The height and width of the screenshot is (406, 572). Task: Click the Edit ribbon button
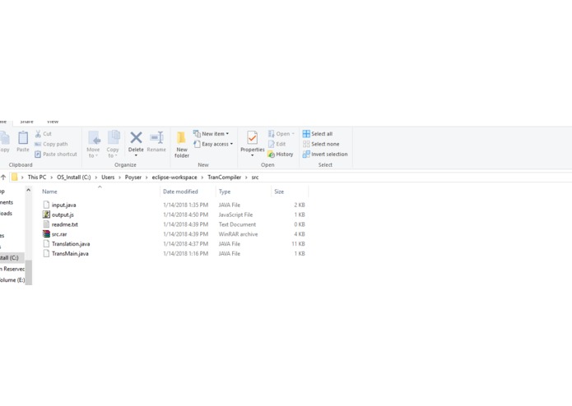(x=277, y=144)
